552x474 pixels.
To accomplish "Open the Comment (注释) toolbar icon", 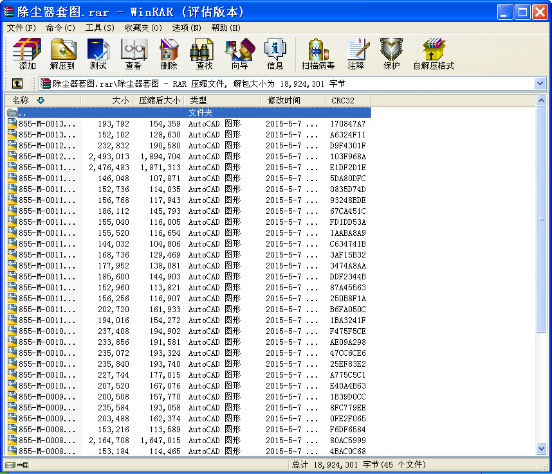I will 356,54.
